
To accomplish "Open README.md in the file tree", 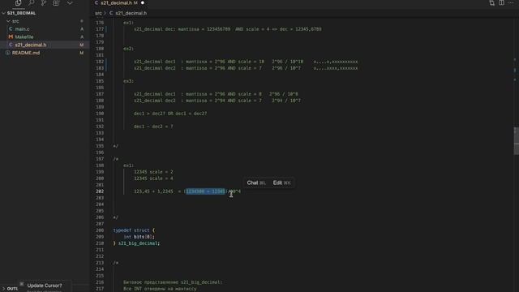I will click(x=26, y=53).
